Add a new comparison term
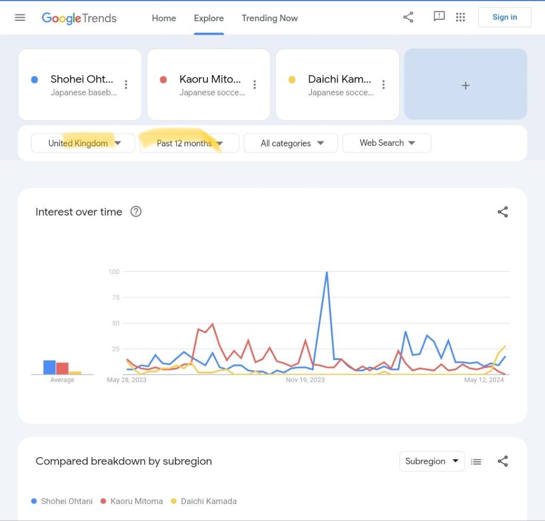This screenshot has height=521, width=545. 466,85
